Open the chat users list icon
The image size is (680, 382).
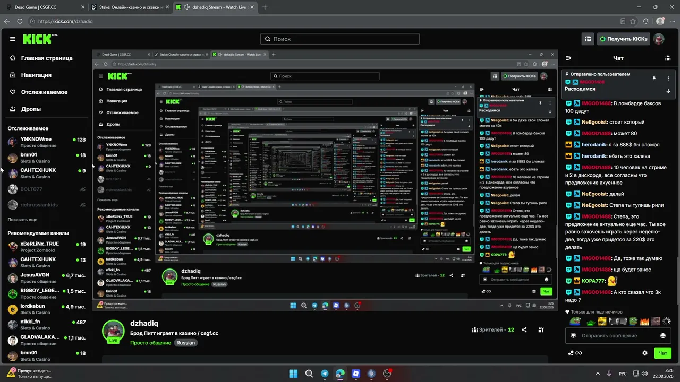(668, 58)
